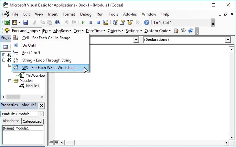The height and width of the screenshot is (147, 236).
Task: Close the Properties - Module1 pane
Action: pyautogui.click(x=41, y=106)
